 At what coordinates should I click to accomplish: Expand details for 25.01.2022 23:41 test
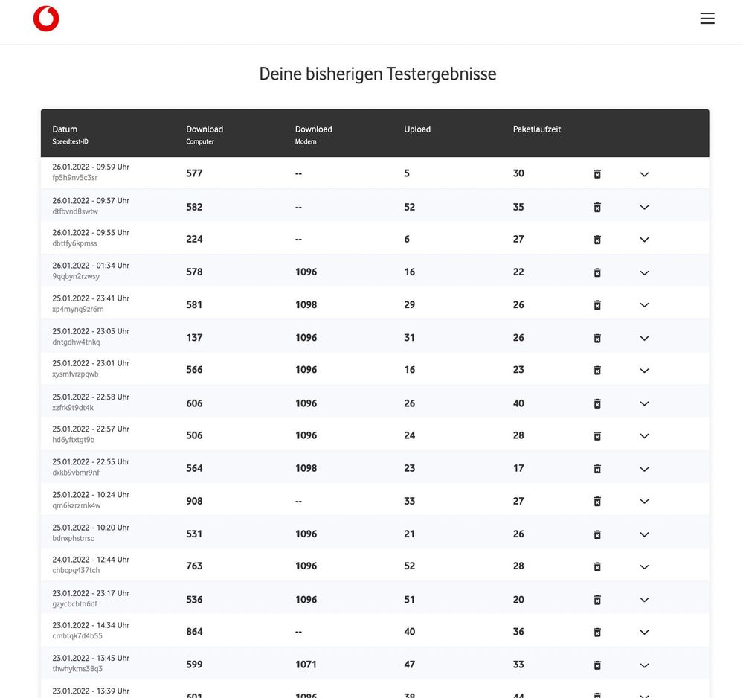pos(644,305)
